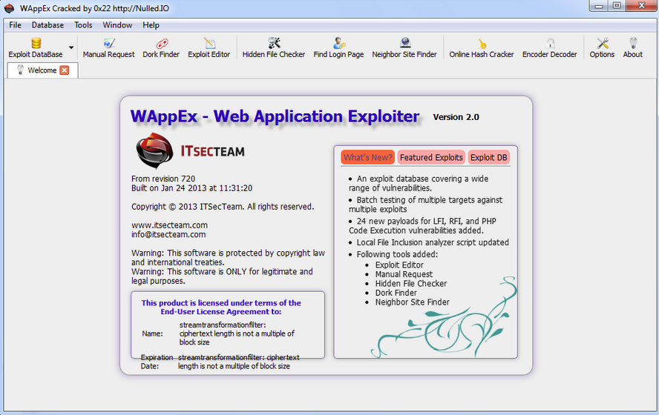Click "Local File Inclusion analyzer script updated"
Viewport: 659px width, 415px height.
pyautogui.click(x=433, y=242)
